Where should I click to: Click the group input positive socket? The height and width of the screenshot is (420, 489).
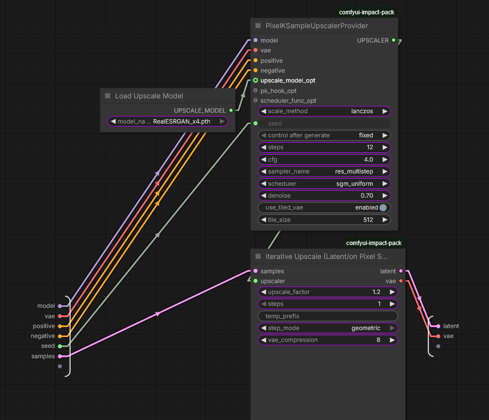point(60,326)
